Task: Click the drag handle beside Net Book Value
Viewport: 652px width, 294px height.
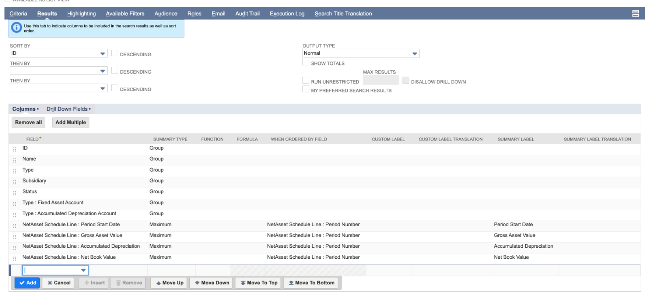Action: pyautogui.click(x=15, y=259)
